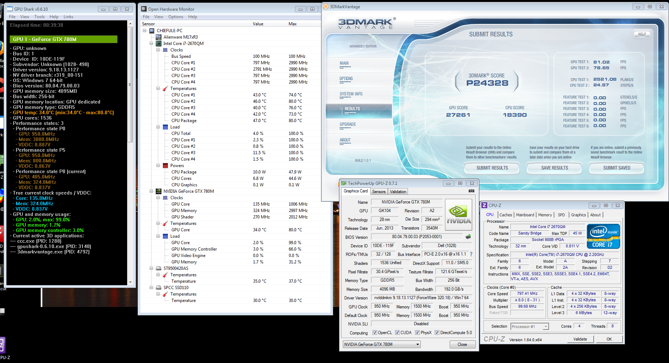Click the SPCC SSD110 Temperatures thermometer icon
This screenshot has height=363, width=669.
165,294
